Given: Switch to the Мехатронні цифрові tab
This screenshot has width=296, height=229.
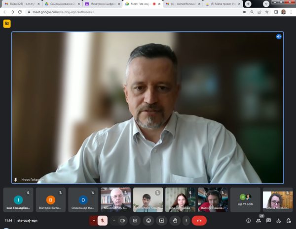Looking at the screenshot, I should 103,3.
